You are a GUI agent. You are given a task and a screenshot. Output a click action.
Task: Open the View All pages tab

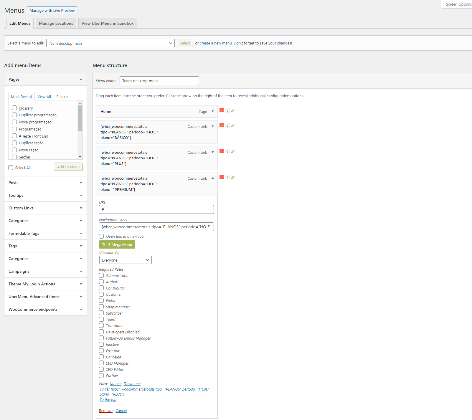point(44,97)
